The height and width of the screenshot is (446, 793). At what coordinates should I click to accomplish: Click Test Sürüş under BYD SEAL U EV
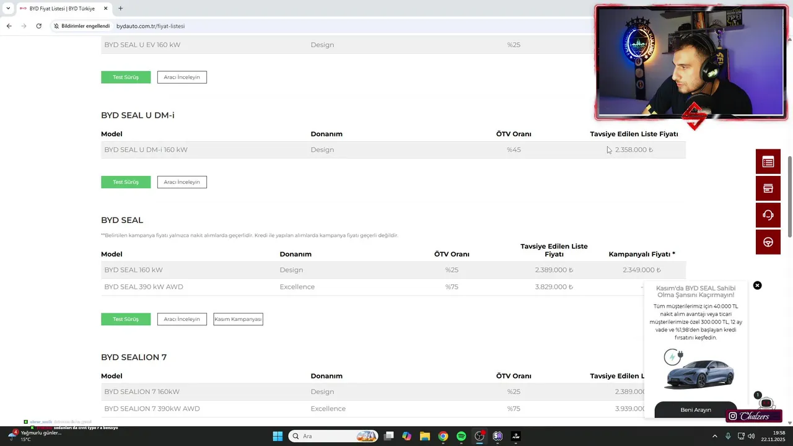pyautogui.click(x=126, y=77)
